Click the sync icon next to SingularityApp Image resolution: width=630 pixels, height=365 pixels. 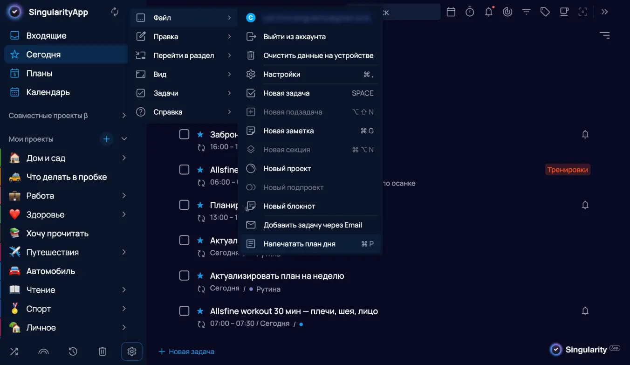click(115, 12)
